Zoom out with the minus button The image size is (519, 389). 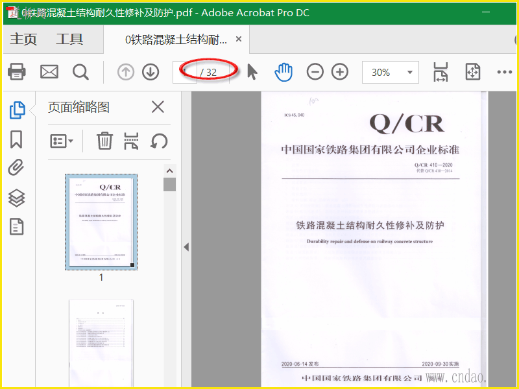coord(315,72)
